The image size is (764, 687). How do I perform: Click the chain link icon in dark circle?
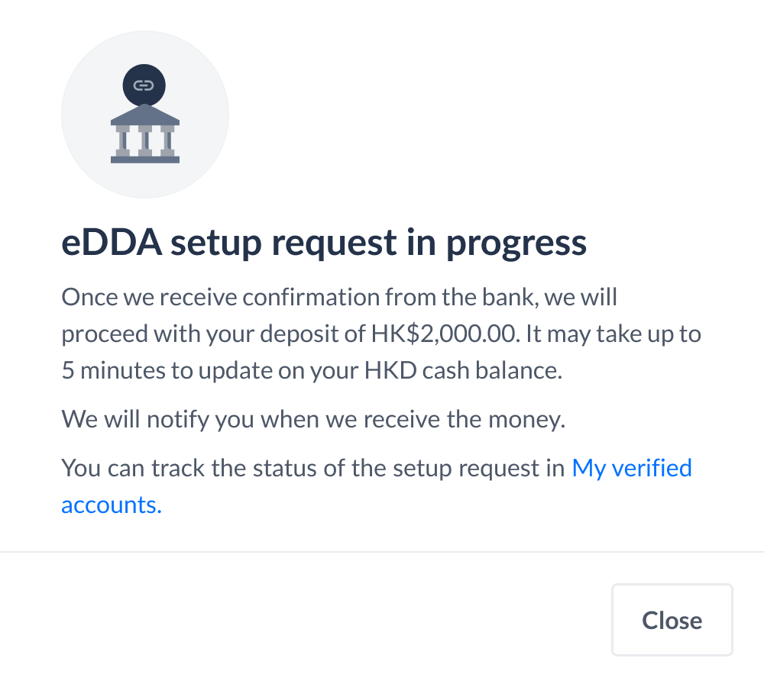pyautogui.click(x=144, y=85)
